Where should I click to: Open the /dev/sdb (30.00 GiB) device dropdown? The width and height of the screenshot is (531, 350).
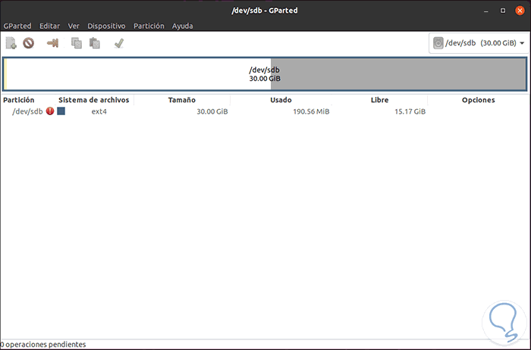point(479,43)
